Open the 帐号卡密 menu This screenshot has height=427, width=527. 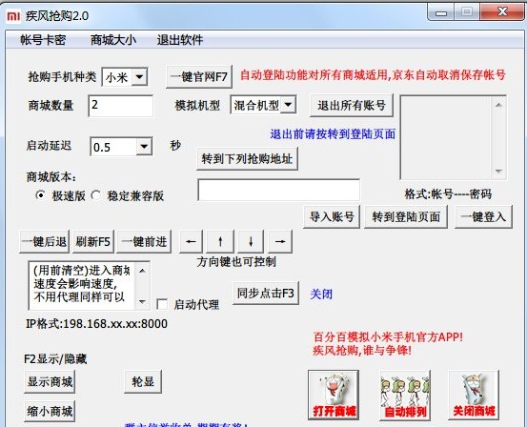pos(43,40)
